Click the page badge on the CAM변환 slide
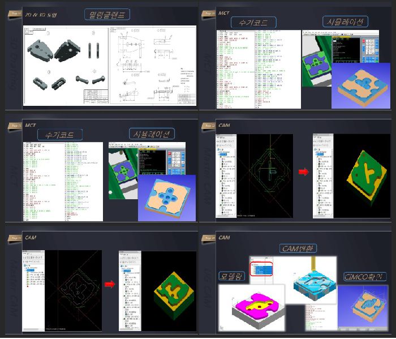This screenshot has width=396, height=339. click(x=208, y=237)
